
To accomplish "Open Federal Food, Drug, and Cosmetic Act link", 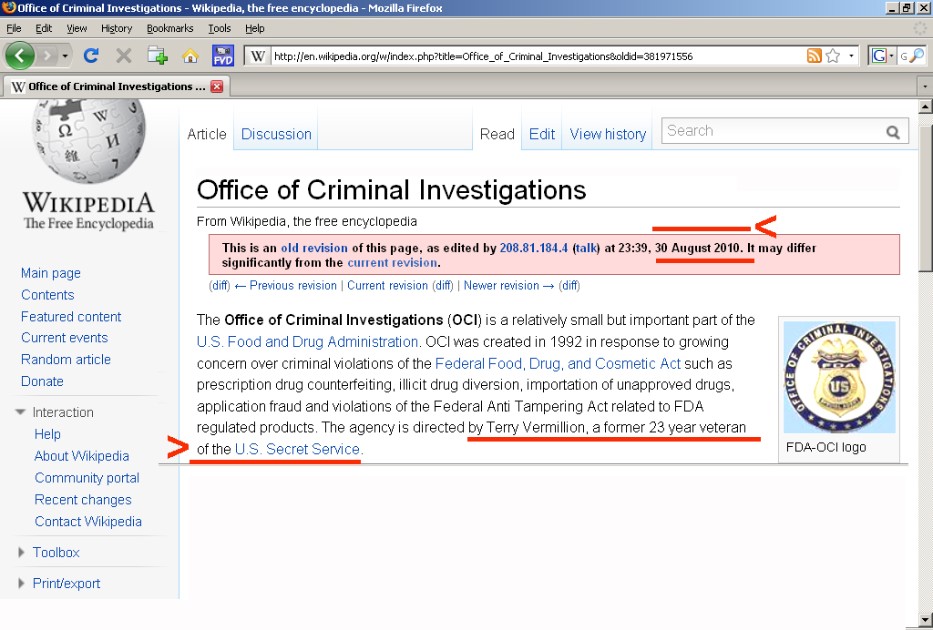I will pyautogui.click(x=559, y=363).
